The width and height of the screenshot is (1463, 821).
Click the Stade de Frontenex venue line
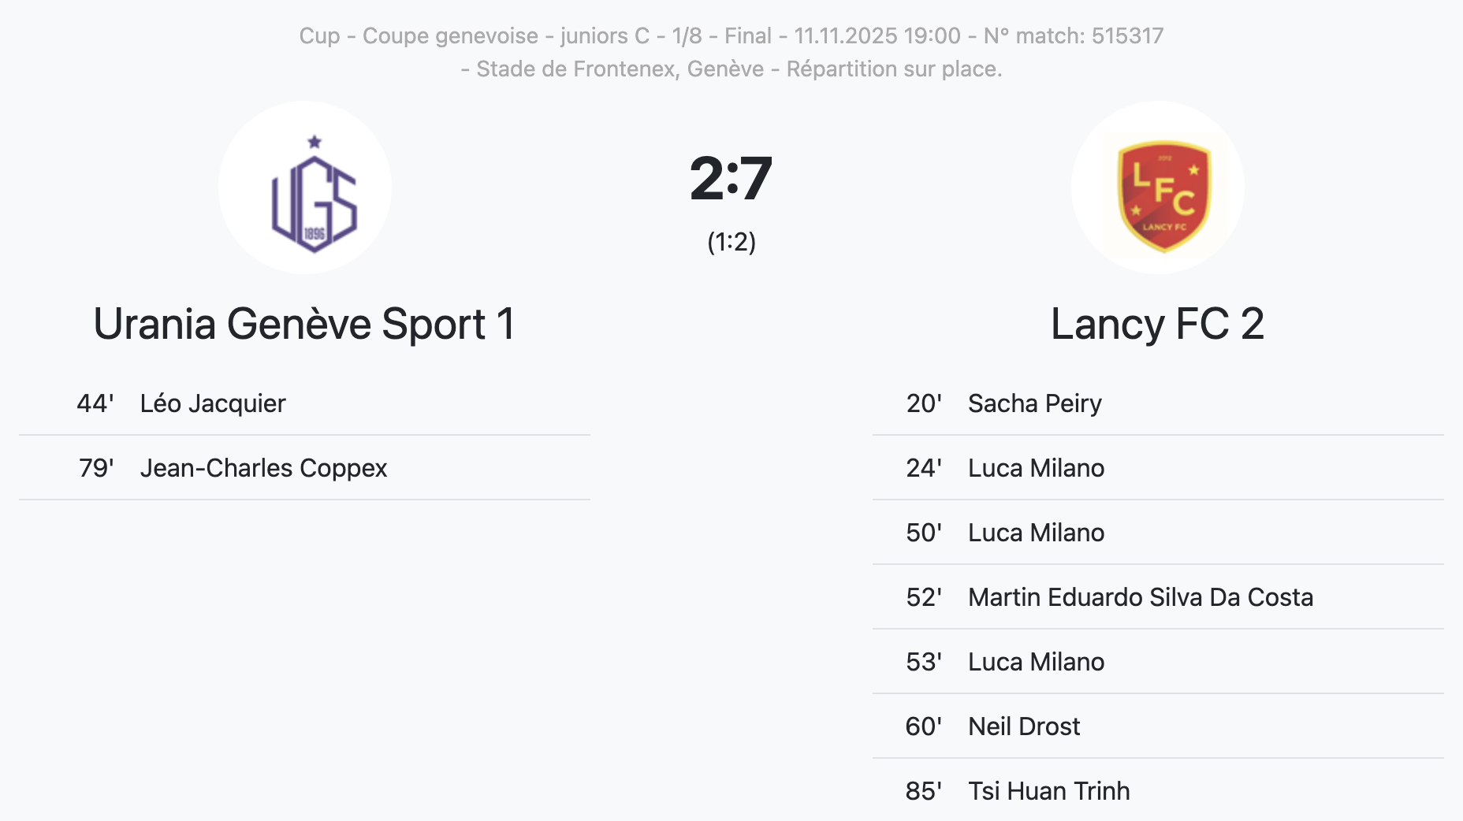click(x=731, y=69)
